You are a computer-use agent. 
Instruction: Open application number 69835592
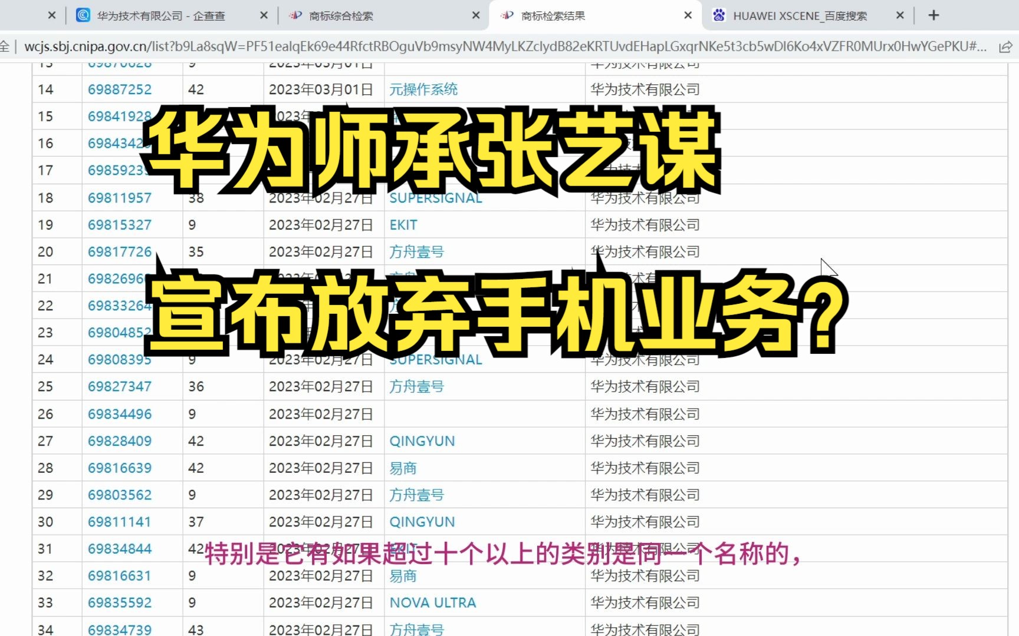click(120, 603)
